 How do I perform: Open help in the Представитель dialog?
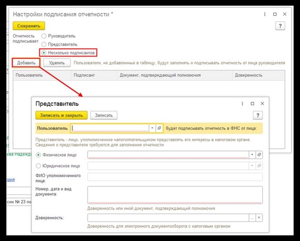pos(258,115)
